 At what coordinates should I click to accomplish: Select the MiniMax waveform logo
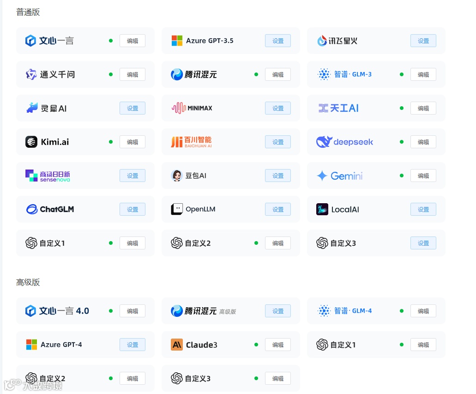click(180, 108)
